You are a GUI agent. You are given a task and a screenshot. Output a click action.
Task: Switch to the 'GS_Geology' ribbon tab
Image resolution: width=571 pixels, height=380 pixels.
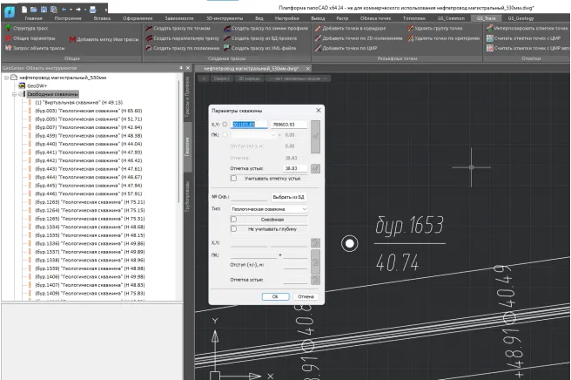[520, 17]
